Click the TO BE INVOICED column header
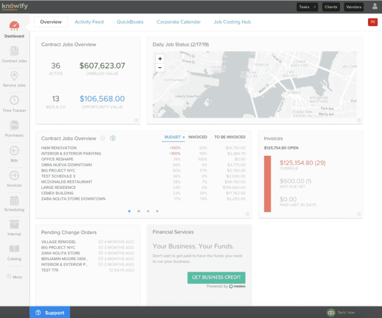The image size is (382, 318). pos(229,137)
